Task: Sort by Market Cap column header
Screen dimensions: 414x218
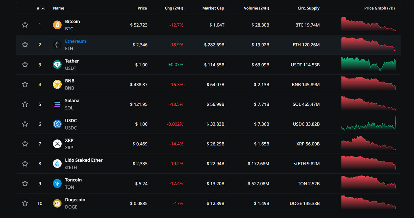Action: (x=213, y=8)
